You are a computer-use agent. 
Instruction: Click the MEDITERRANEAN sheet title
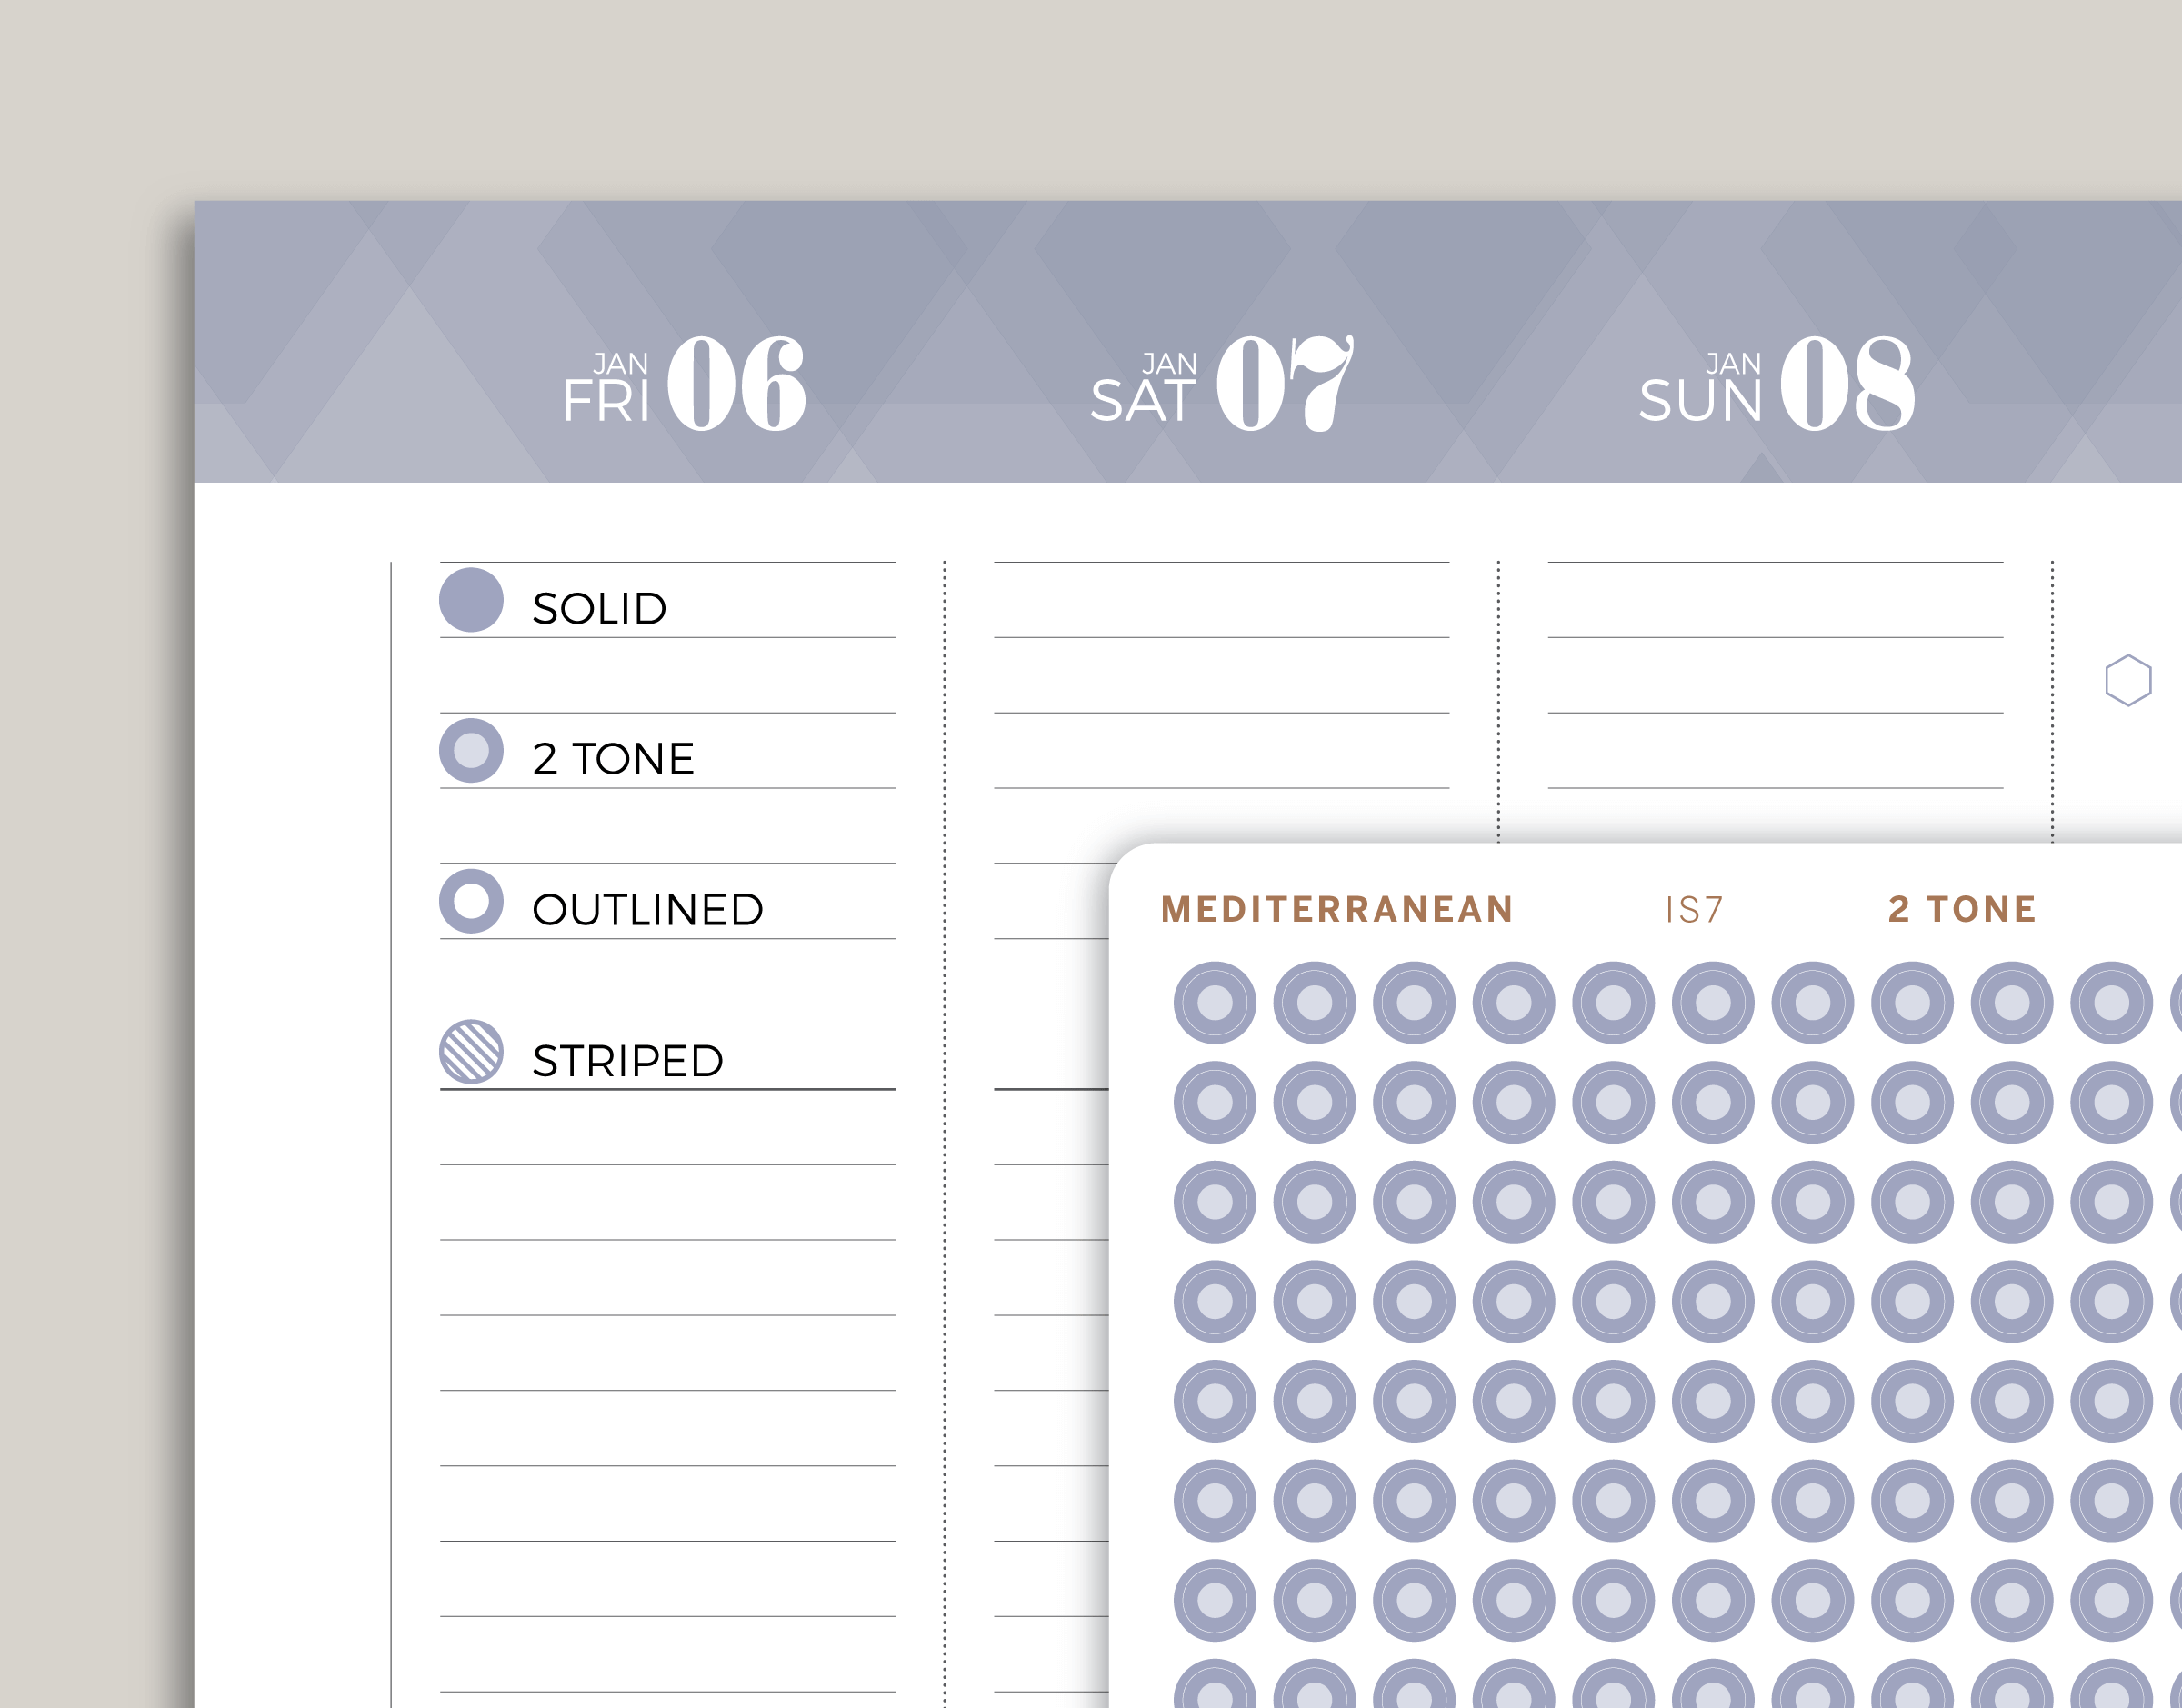pyautogui.click(x=1337, y=909)
